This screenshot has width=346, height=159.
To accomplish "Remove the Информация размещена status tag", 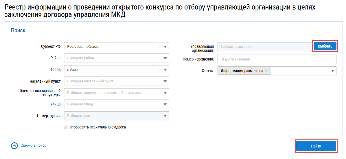I will tap(266, 71).
